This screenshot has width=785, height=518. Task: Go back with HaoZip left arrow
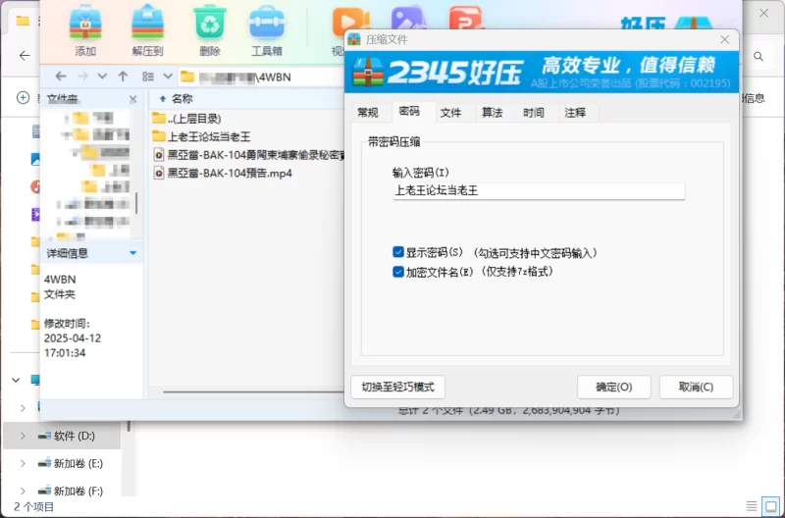[x=61, y=77]
